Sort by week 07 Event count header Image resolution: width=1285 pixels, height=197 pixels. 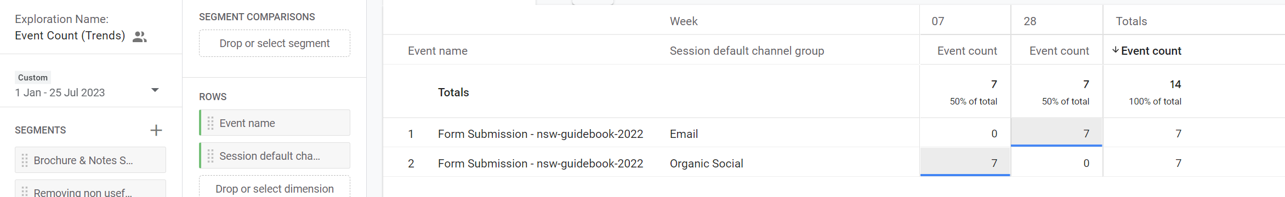967,51
